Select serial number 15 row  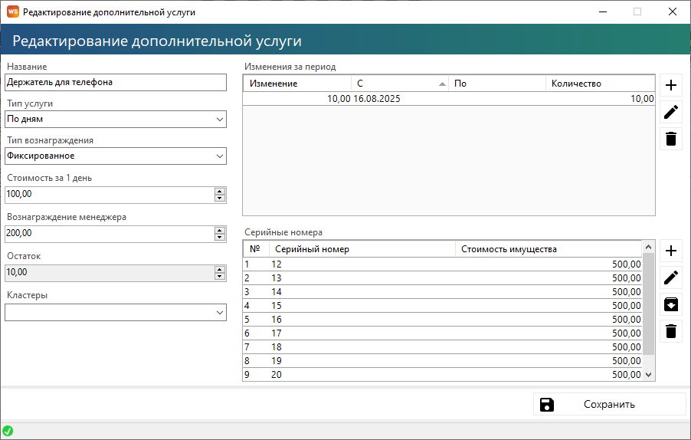360,306
